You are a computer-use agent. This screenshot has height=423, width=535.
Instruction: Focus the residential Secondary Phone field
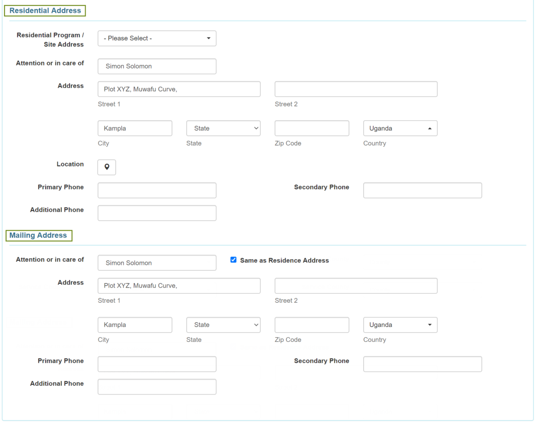(x=422, y=190)
